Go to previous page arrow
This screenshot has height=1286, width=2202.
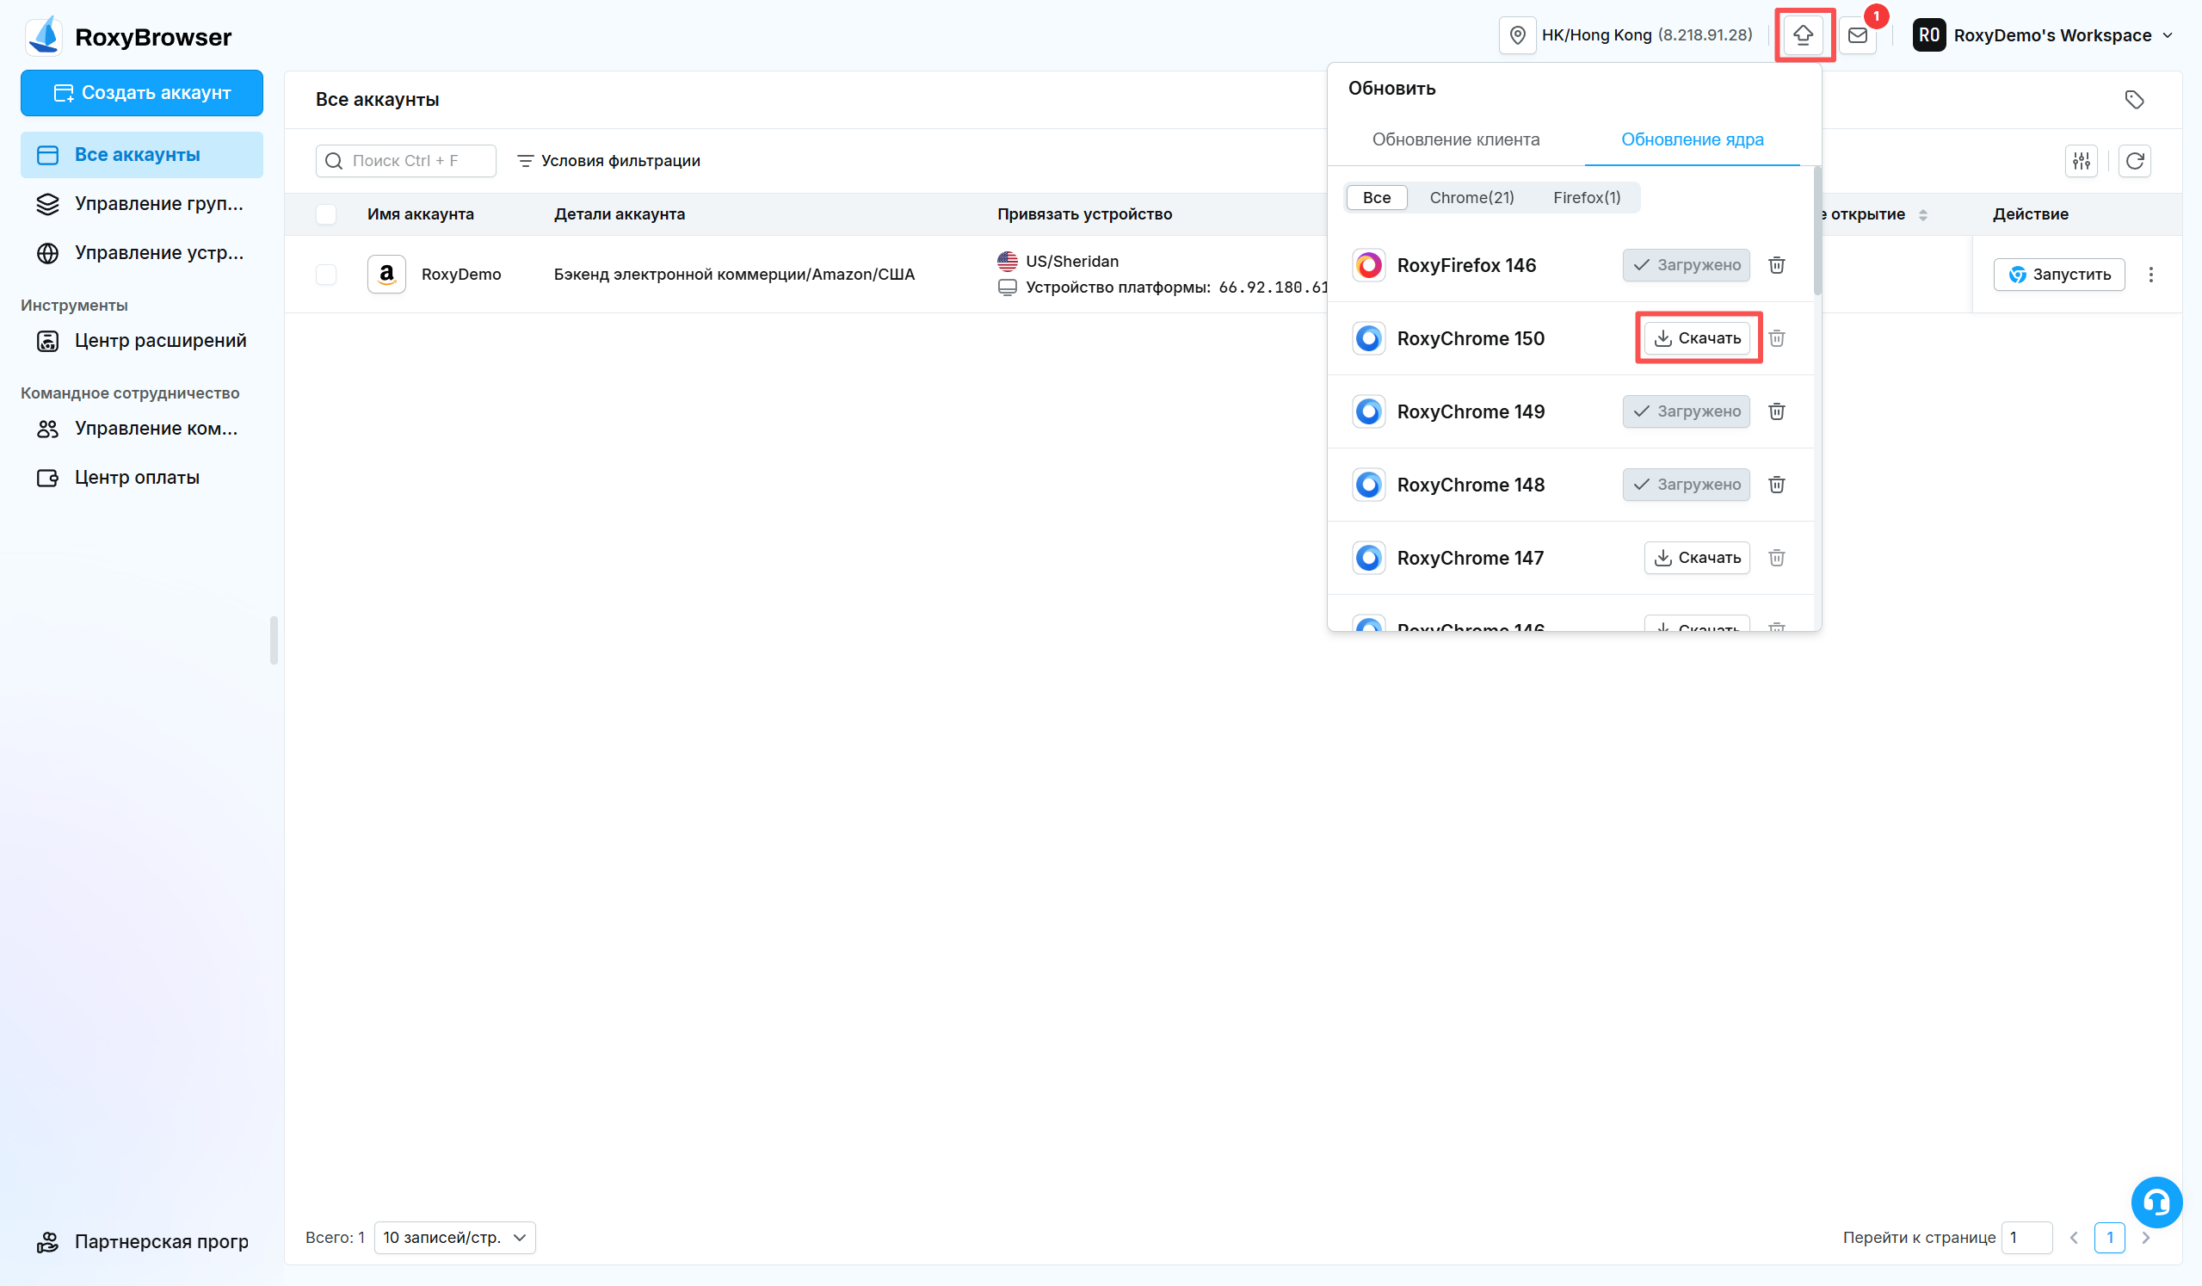coord(2074,1238)
